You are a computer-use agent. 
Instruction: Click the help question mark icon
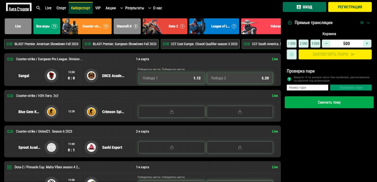pos(289,79)
